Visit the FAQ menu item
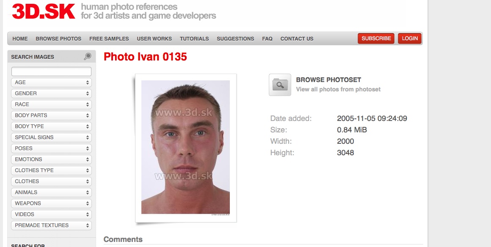The height and width of the screenshot is (247, 491). click(267, 39)
